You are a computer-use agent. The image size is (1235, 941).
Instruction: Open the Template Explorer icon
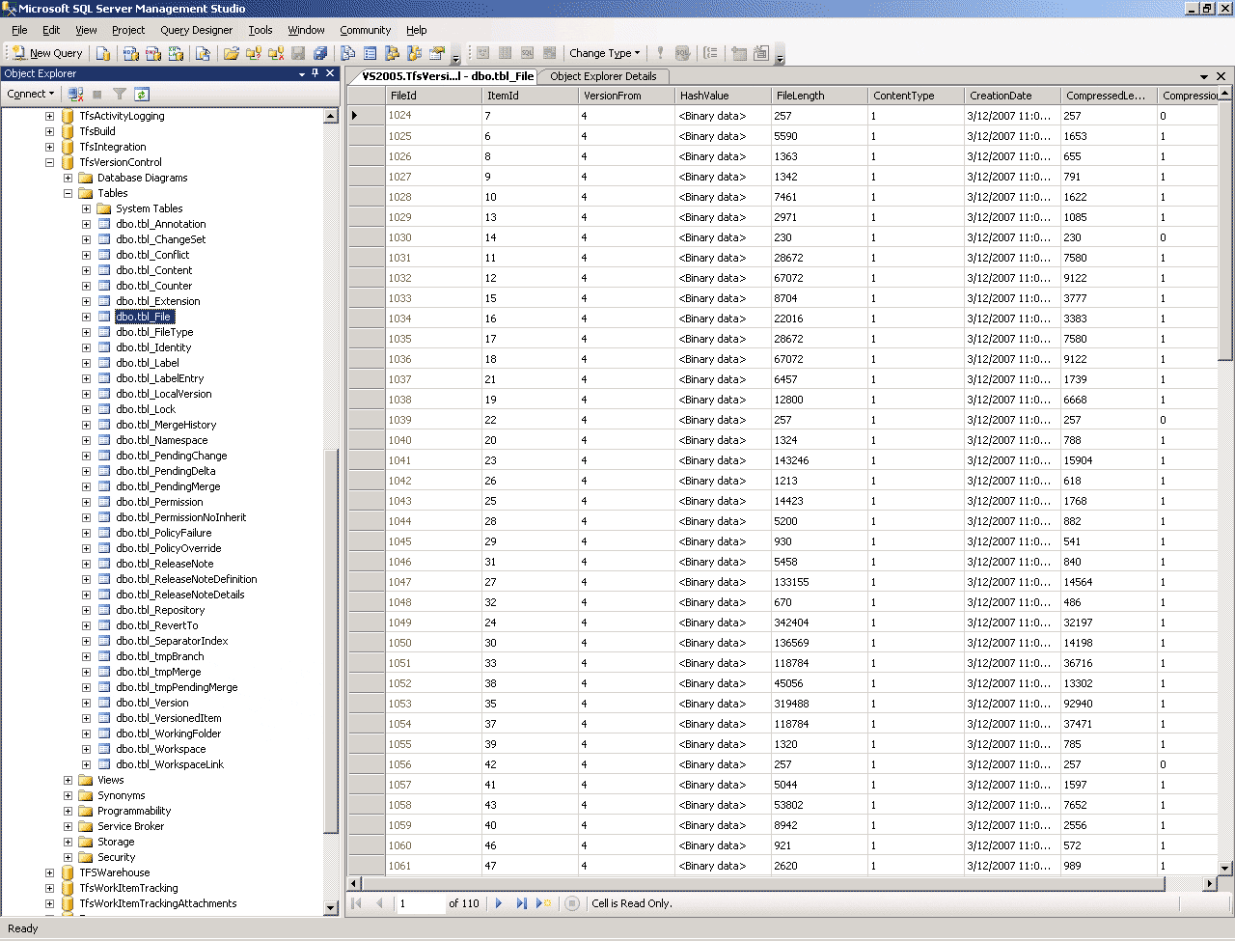tap(415, 53)
